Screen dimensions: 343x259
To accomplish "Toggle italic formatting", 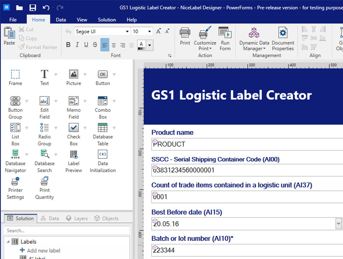I will pyautogui.click(x=77, y=45).
